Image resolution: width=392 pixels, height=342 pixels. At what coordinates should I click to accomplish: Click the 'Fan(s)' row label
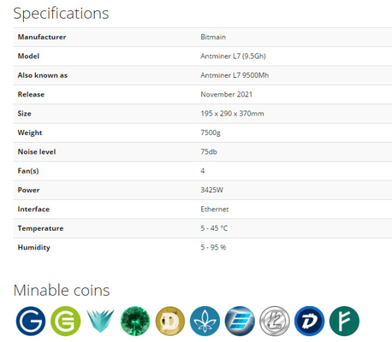pyautogui.click(x=28, y=171)
